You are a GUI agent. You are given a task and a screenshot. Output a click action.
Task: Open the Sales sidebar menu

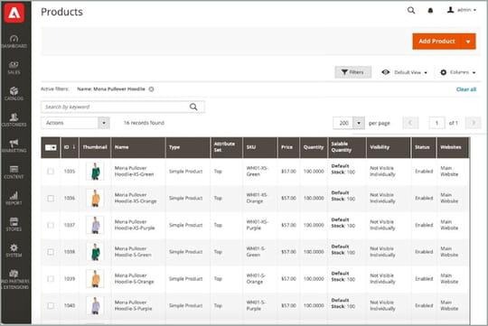pyautogui.click(x=14, y=68)
